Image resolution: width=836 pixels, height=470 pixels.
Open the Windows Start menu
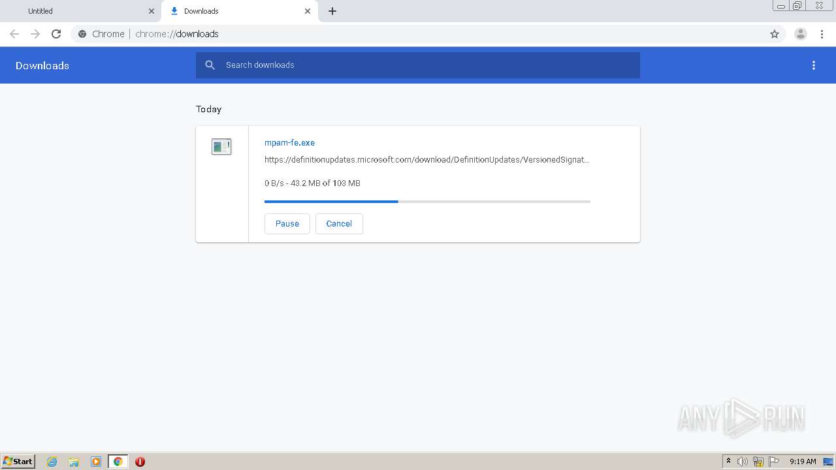tap(18, 462)
